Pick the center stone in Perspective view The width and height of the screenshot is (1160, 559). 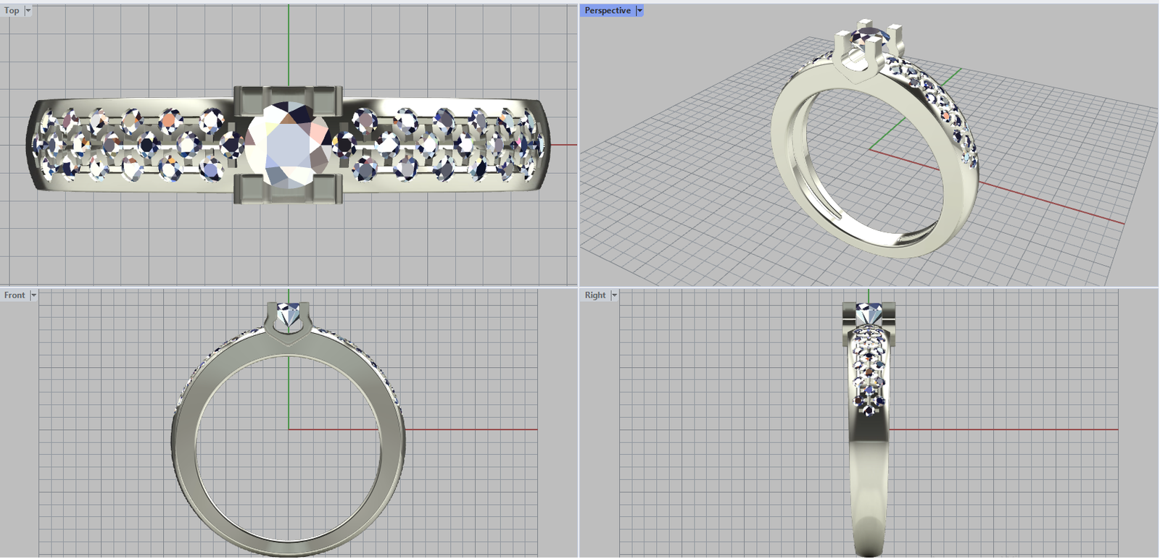(867, 35)
